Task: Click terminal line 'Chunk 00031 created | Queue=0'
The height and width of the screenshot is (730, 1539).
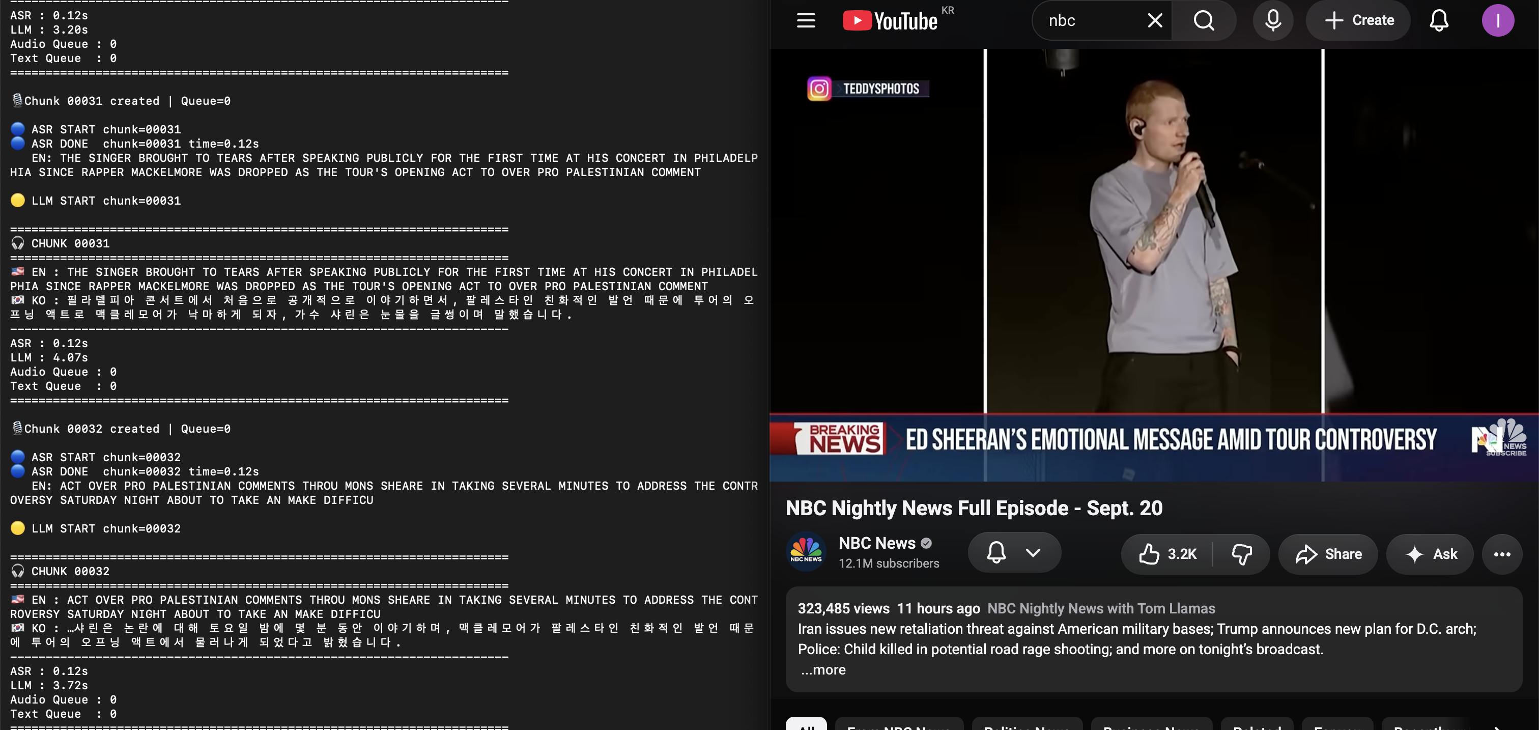Action: tap(120, 100)
